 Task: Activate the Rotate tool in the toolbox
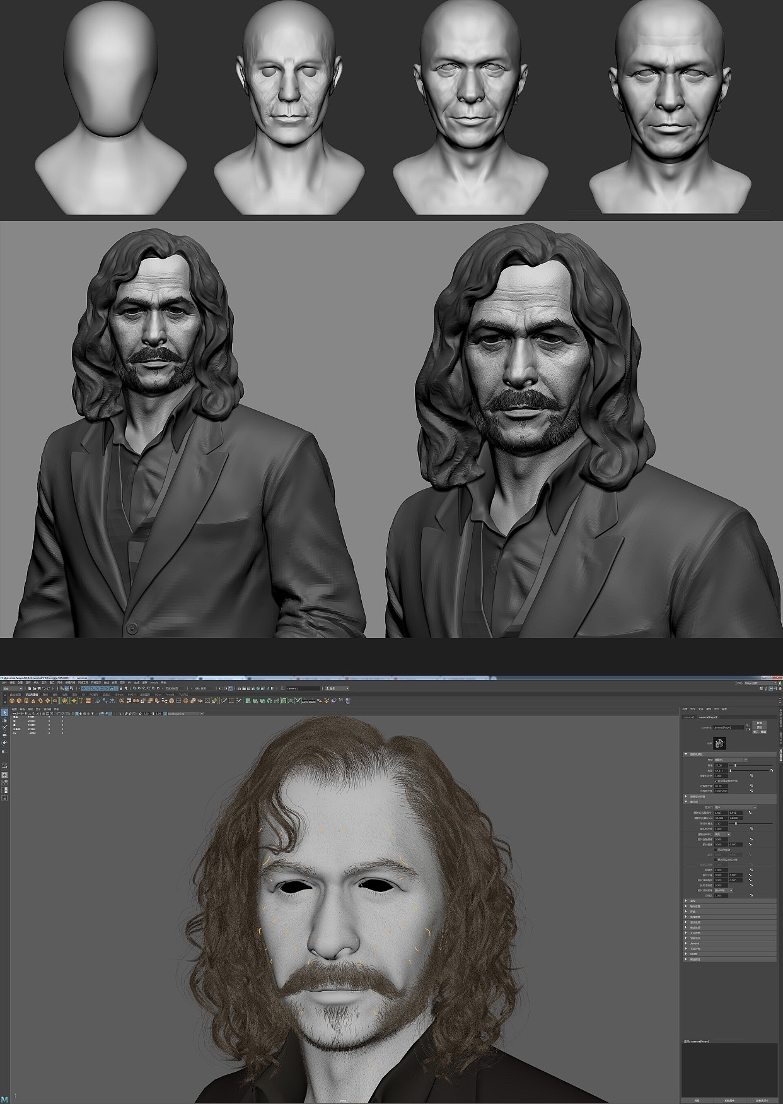point(4,743)
